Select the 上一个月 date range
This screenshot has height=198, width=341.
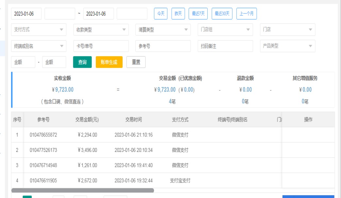(247, 14)
